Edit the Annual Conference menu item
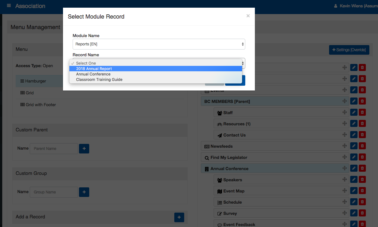This screenshot has height=227, width=378. pyautogui.click(x=354, y=168)
